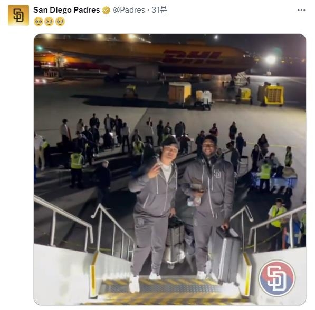
Task: Open the video thumbnail of the two players
Action: pyautogui.click(x=170, y=169)
